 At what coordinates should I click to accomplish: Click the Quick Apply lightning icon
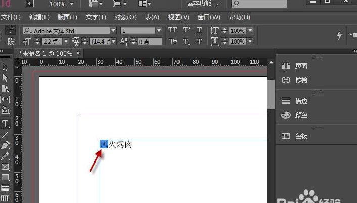pyautogui.click(x=339, y=35)
